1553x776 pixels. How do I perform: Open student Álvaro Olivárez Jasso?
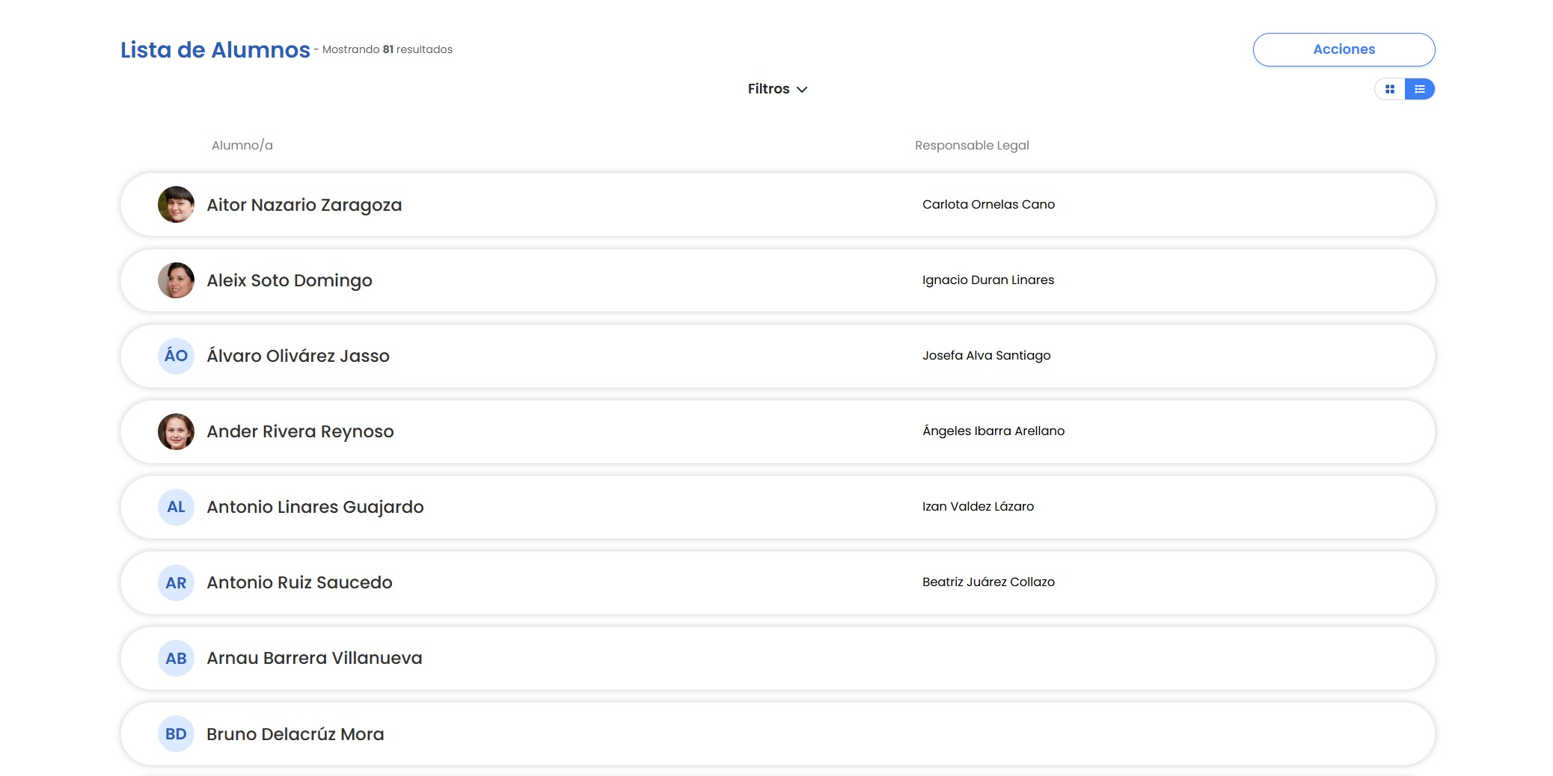(x=298, y=356)
